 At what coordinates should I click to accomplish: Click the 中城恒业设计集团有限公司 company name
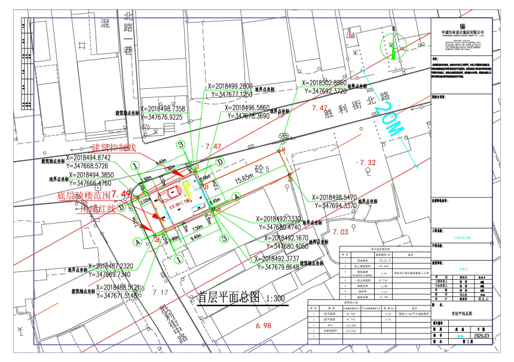(463, 32)
